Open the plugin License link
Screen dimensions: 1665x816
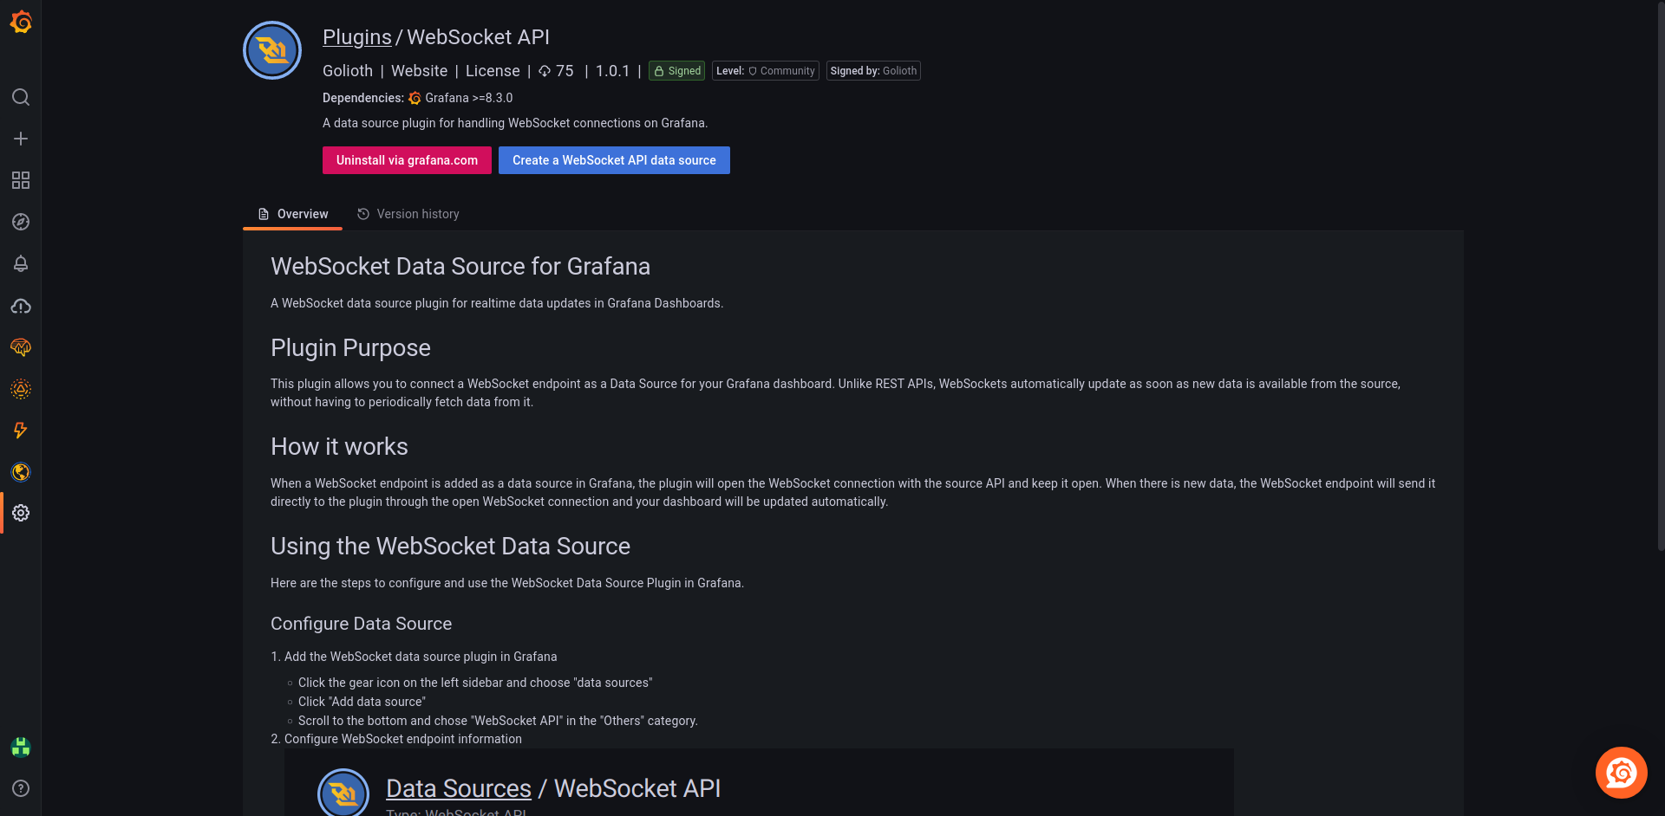[493, 71]
